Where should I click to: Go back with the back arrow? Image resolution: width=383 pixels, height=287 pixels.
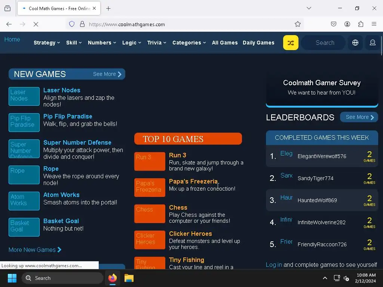pos(9,24)
